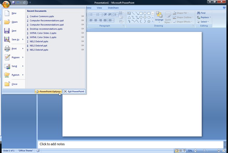Expand Save As submenu arrow
Image resolution: width=228 pixels, height=153 pixels.
(x=23, y=39)
